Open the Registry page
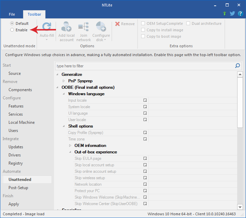246x218 pixels. tap(16, 163)
